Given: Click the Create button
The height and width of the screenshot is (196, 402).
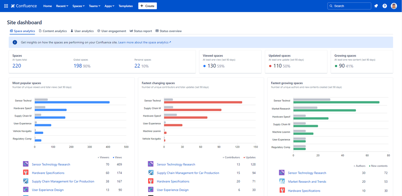Looking at the screenshot, I should click(147, 6).
